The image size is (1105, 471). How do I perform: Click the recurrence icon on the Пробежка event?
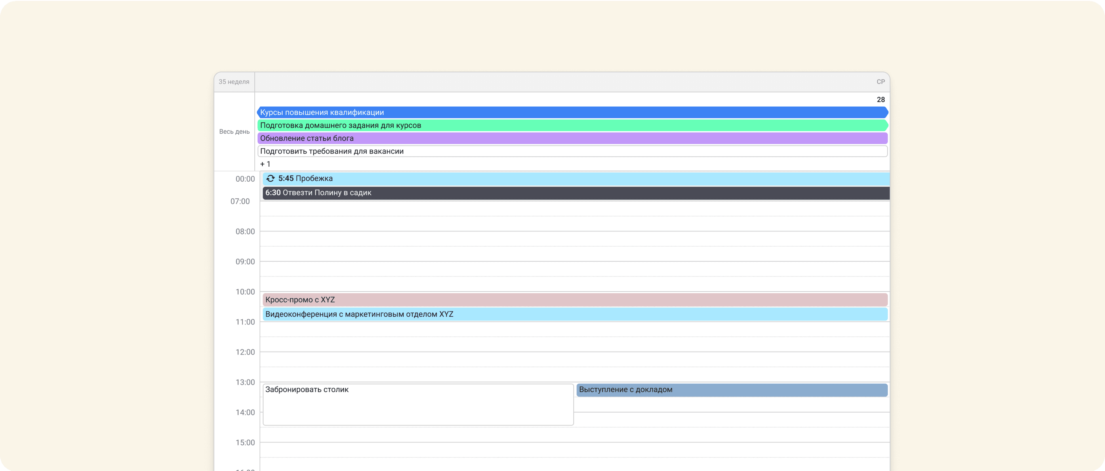pos(270,178)
